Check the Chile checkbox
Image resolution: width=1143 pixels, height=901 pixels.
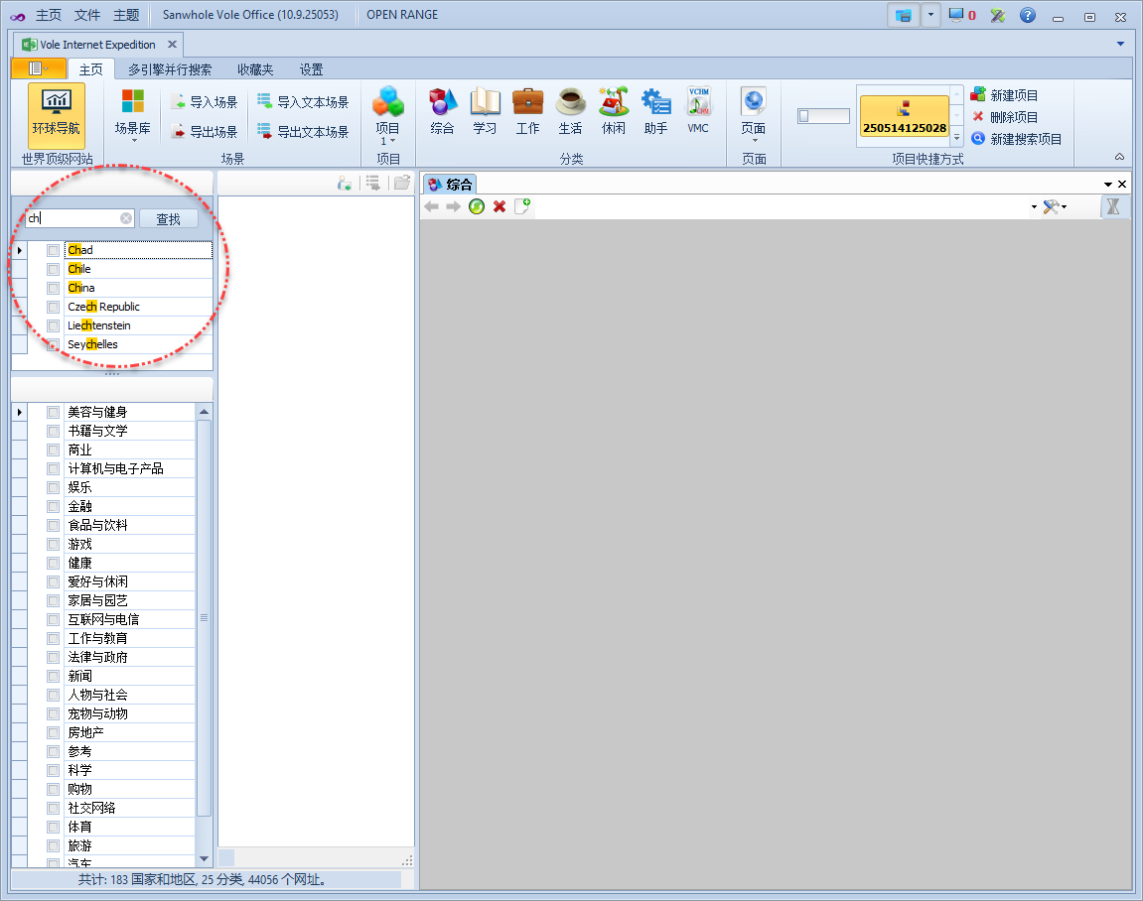(54, 270)
